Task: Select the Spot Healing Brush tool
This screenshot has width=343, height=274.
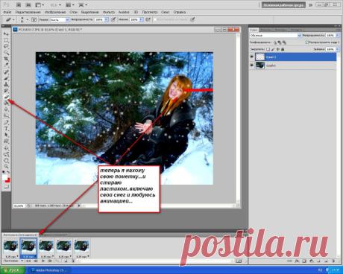Action: 6,72
